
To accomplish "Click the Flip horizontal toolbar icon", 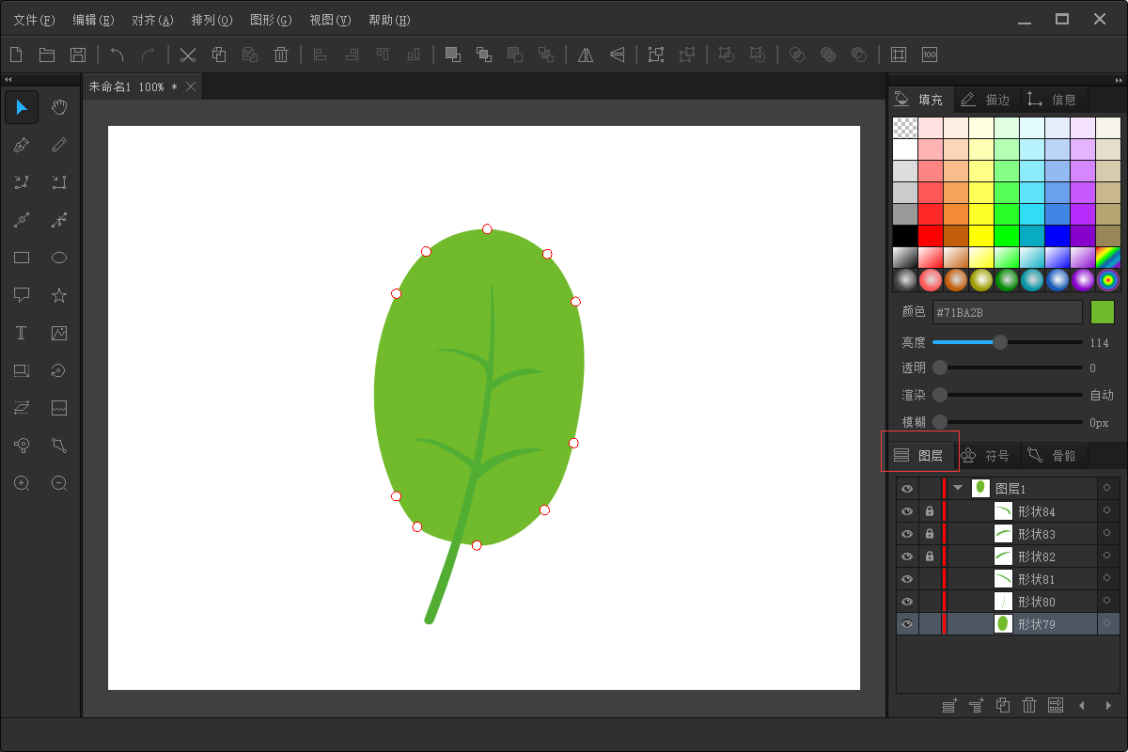I will click(x=586, y=55).
